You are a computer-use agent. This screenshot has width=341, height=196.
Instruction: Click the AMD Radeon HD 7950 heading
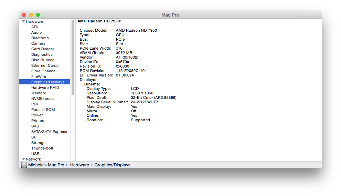pyautogui.click(x=99, y=21)
